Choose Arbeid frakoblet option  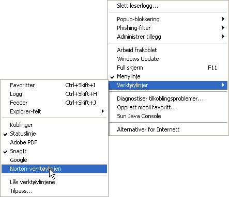168,50
